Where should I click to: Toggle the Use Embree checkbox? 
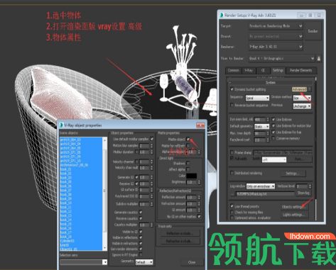(x=273, y=120)
